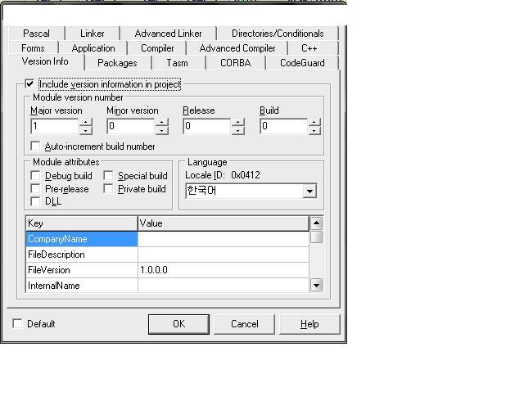Check the Debug build attribute

coord(35,175)
